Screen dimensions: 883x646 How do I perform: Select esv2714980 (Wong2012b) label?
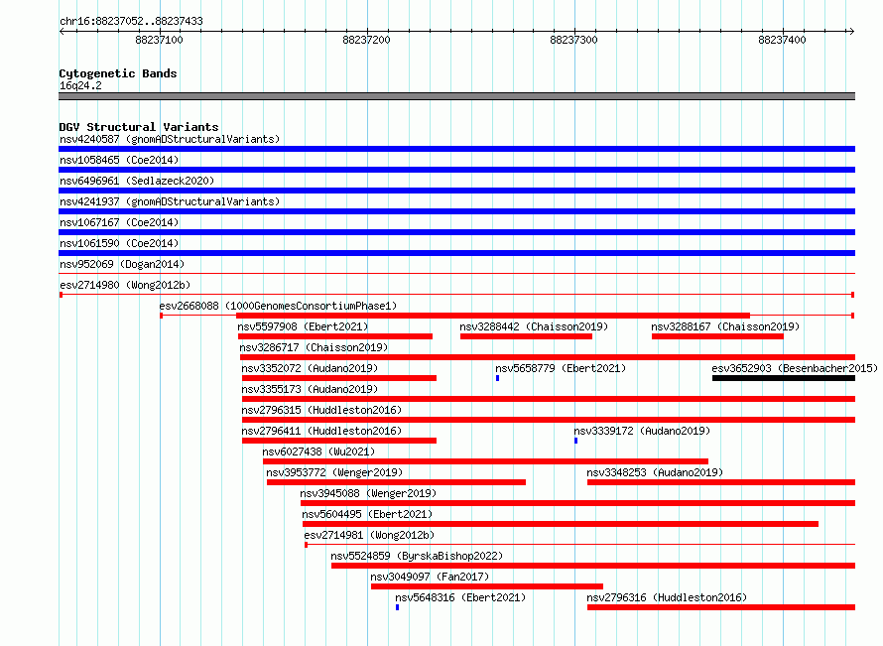click(x=125, y=285)
